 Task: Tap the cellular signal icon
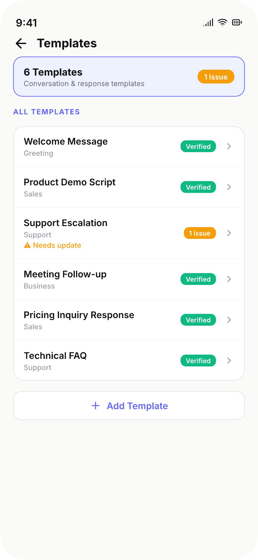(x=208, y=22)
